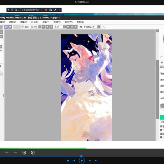Play the video
Image resolution: width=164 pixels, height=164 pixels.
[x=82, y=161]
